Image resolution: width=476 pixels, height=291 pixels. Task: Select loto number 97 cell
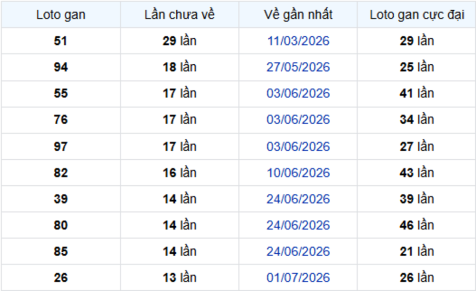pos(61,147)
